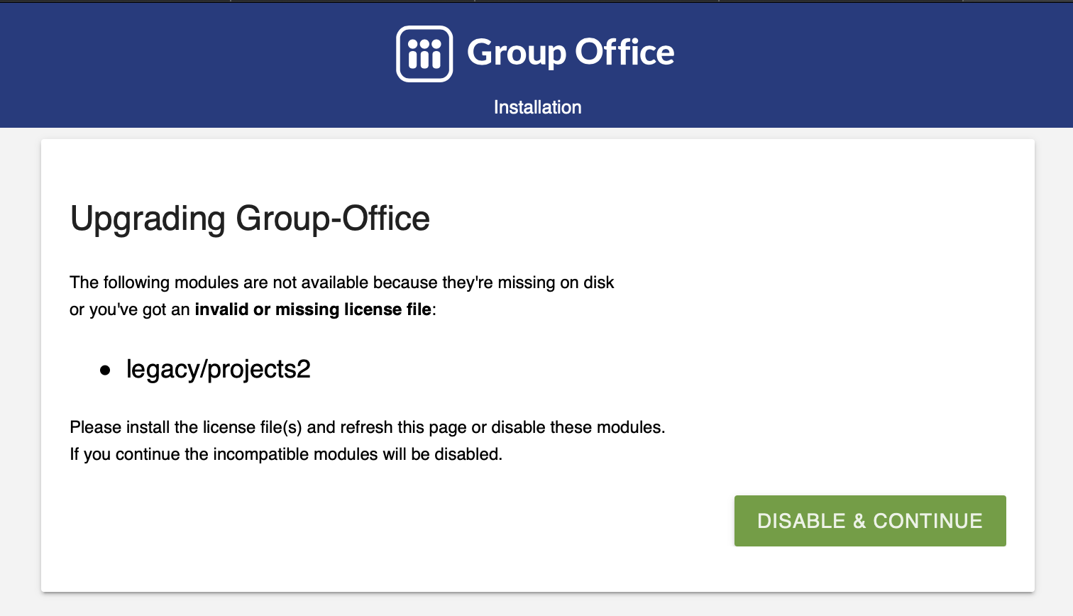This screenshot has width=1073, height=616.
Task: Click the header emblem above Installation text
Action: (x=424, y=53)
